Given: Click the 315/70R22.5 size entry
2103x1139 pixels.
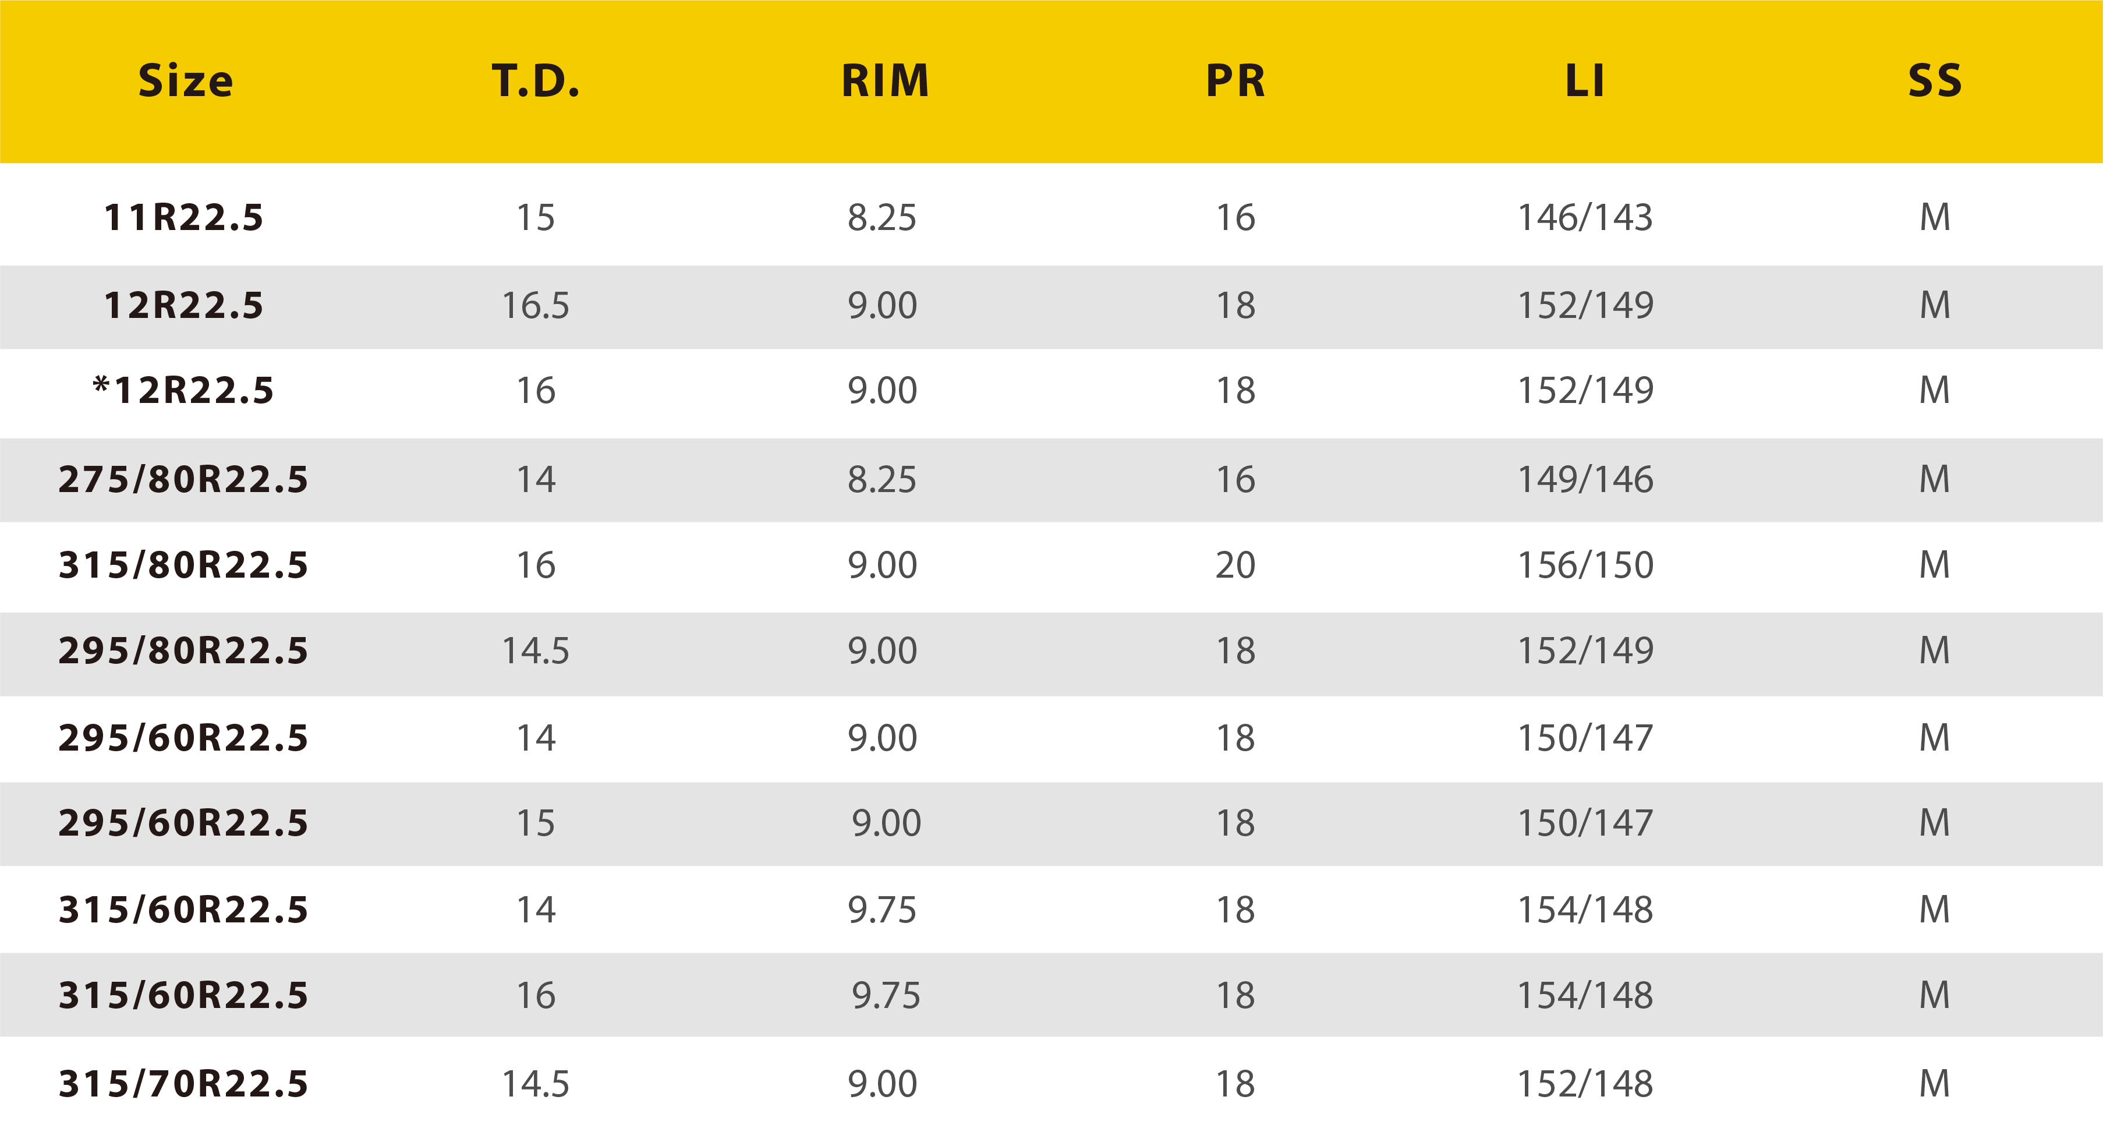Looking at the screenshot, I should [183, 1084].
